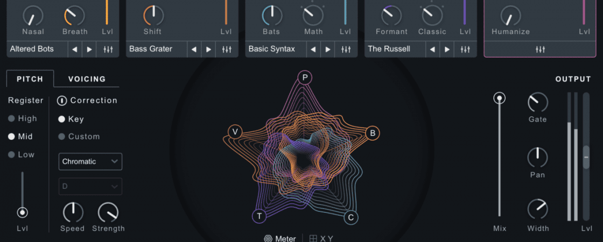The image size is (603, 242).
Task: Open the VOICING tab
Action: coord(87,79)
